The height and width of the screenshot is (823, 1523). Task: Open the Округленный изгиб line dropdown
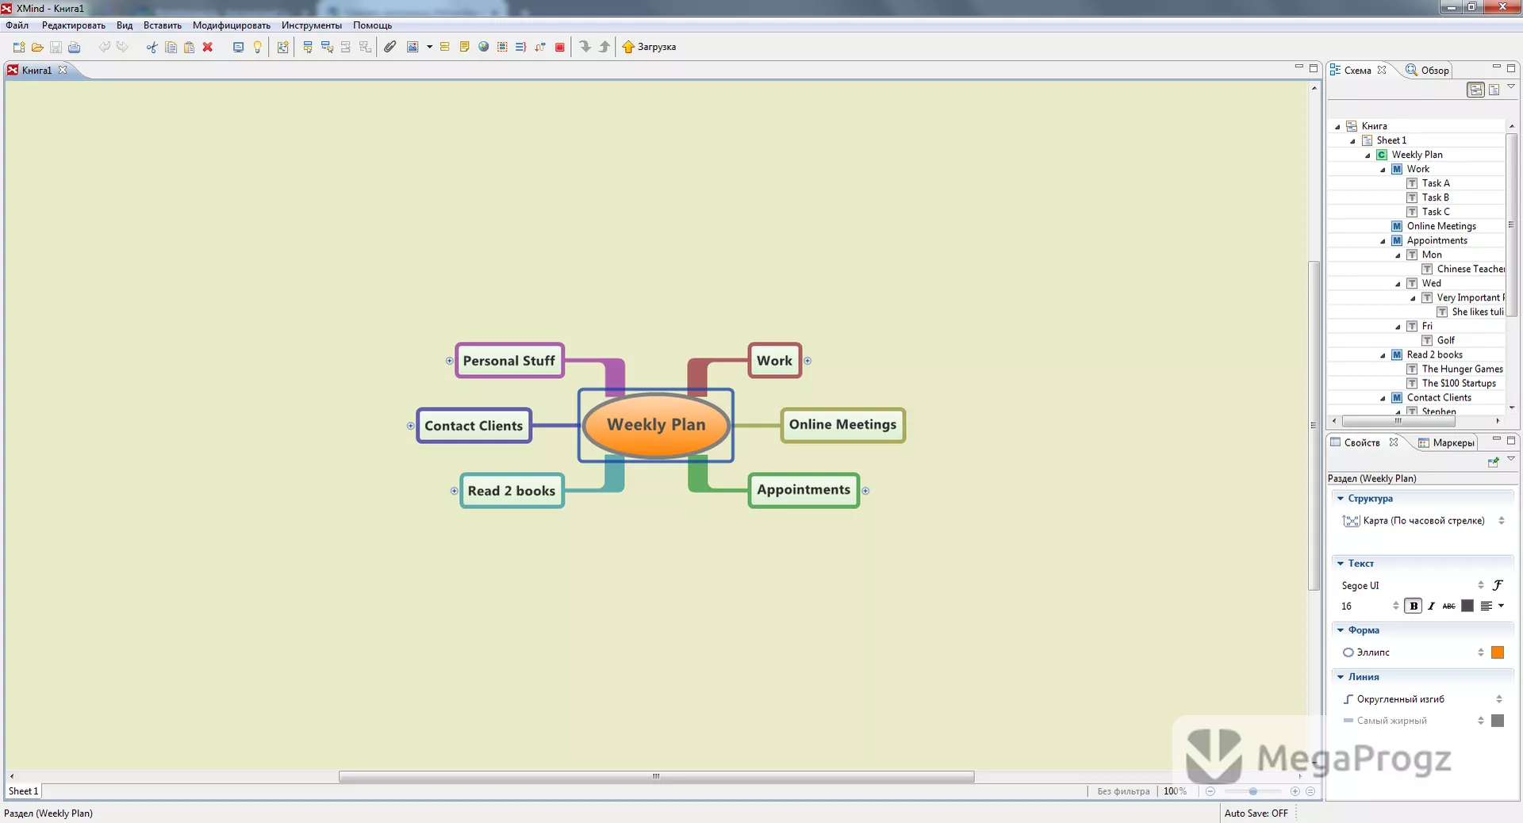(x=1423, y=699)
